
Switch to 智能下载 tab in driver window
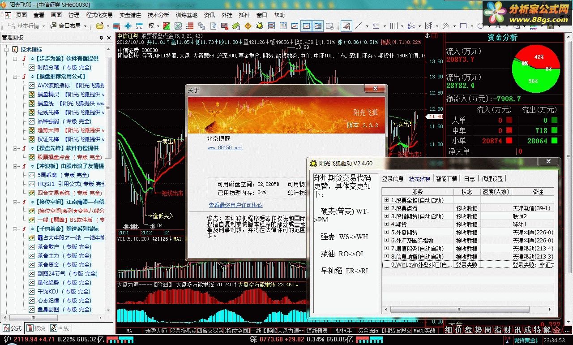pyautogui.click(x=447, y=179)
